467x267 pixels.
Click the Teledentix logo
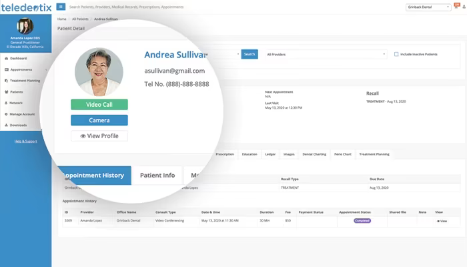pos(26,7)
